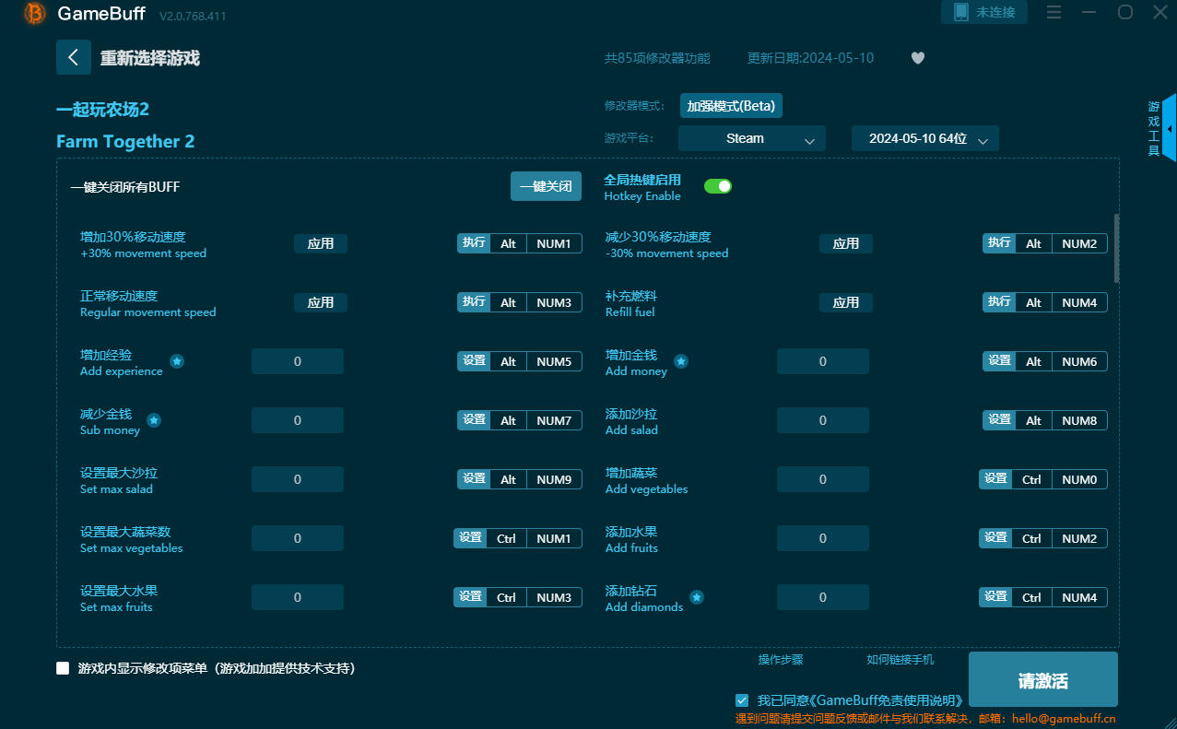This screenshot has width=1177, height=729.
Task: Click the 一键关闭 button
Action: tap(546, 186)
